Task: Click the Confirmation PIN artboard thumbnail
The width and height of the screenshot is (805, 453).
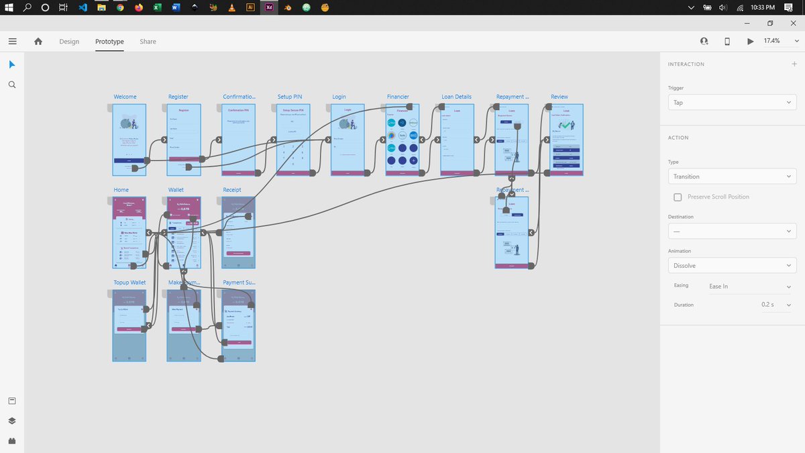Action: (239, 140)
